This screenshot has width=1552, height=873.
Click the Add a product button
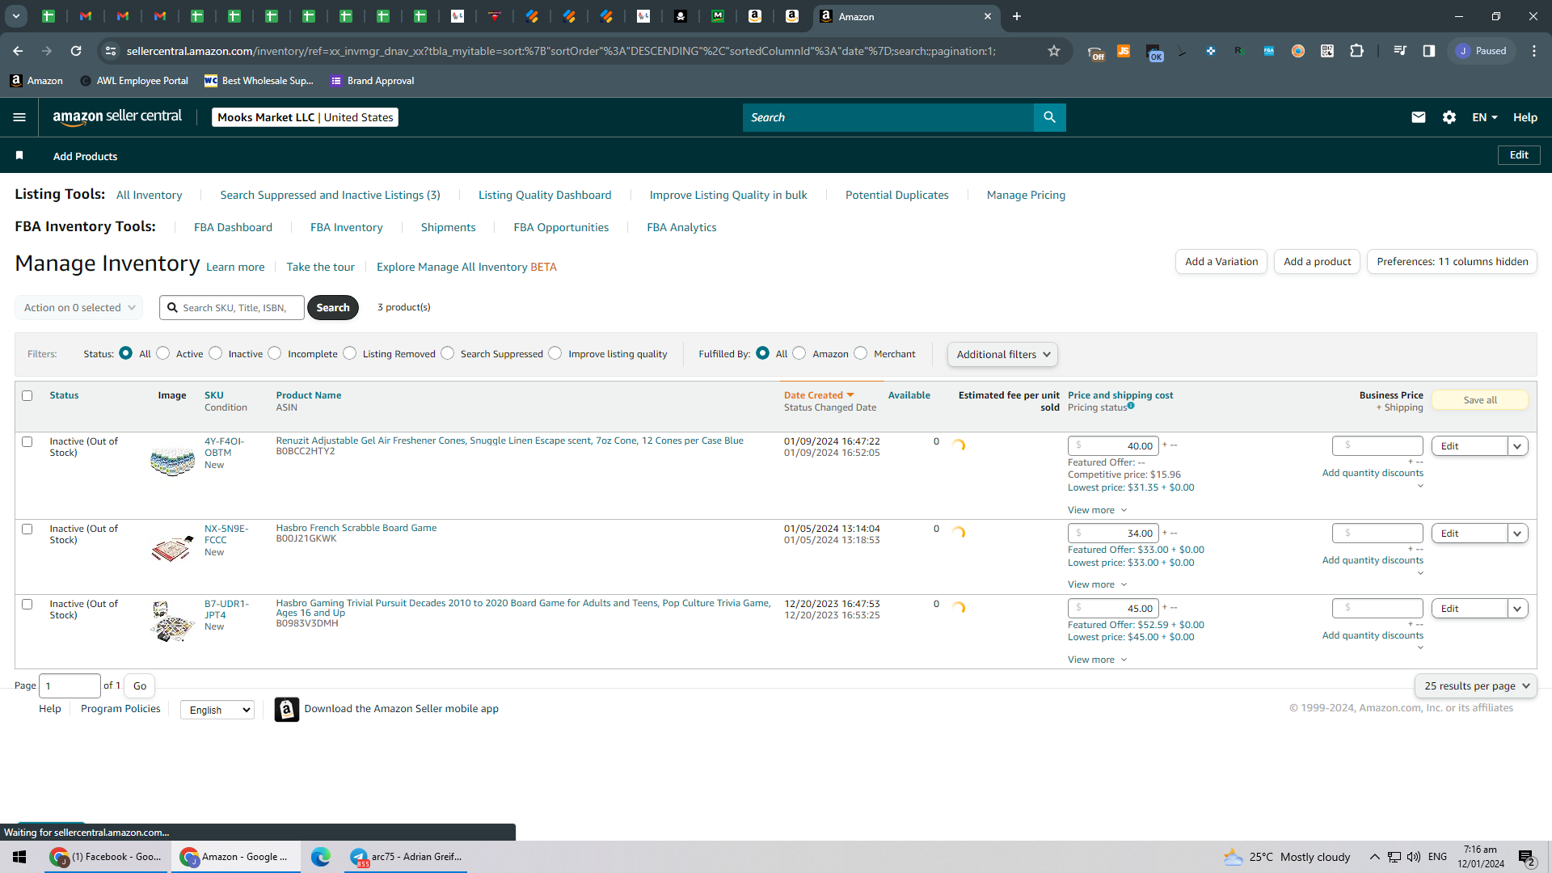[1318, 262]
